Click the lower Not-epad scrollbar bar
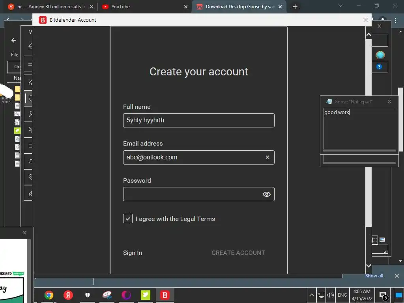The image size is (404, 303). pyautogui.click(x=359, y=163)
